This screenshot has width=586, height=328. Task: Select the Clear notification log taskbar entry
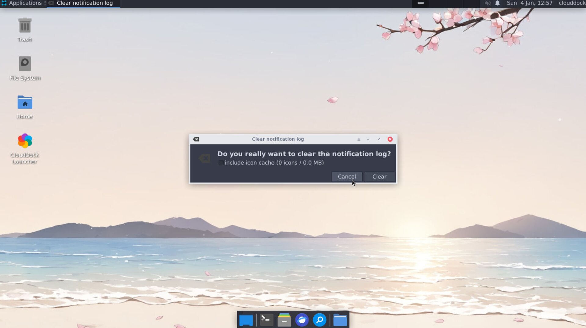pyautogui.click(x=83, y=3)
